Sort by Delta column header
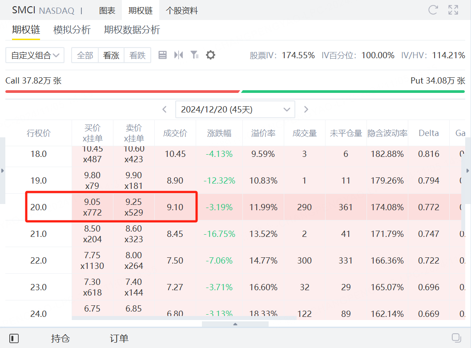The image size is (471, 348). (429, 133)
